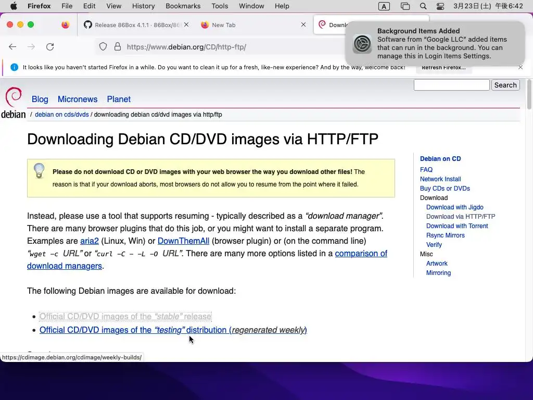This screenshot has height=400, width=533.
Task: Open the FAQ sidebar link
Action: pos(426,170)
